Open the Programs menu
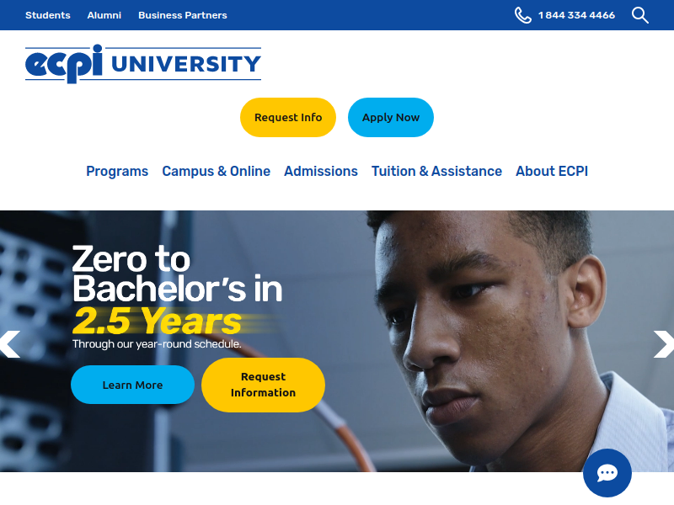Viewport: 674px width, 505px height. (117, 171)
